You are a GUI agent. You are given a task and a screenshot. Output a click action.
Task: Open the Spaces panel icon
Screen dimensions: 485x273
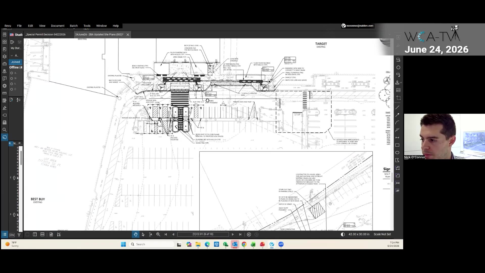pyautogui.click(x=5, y=78)
